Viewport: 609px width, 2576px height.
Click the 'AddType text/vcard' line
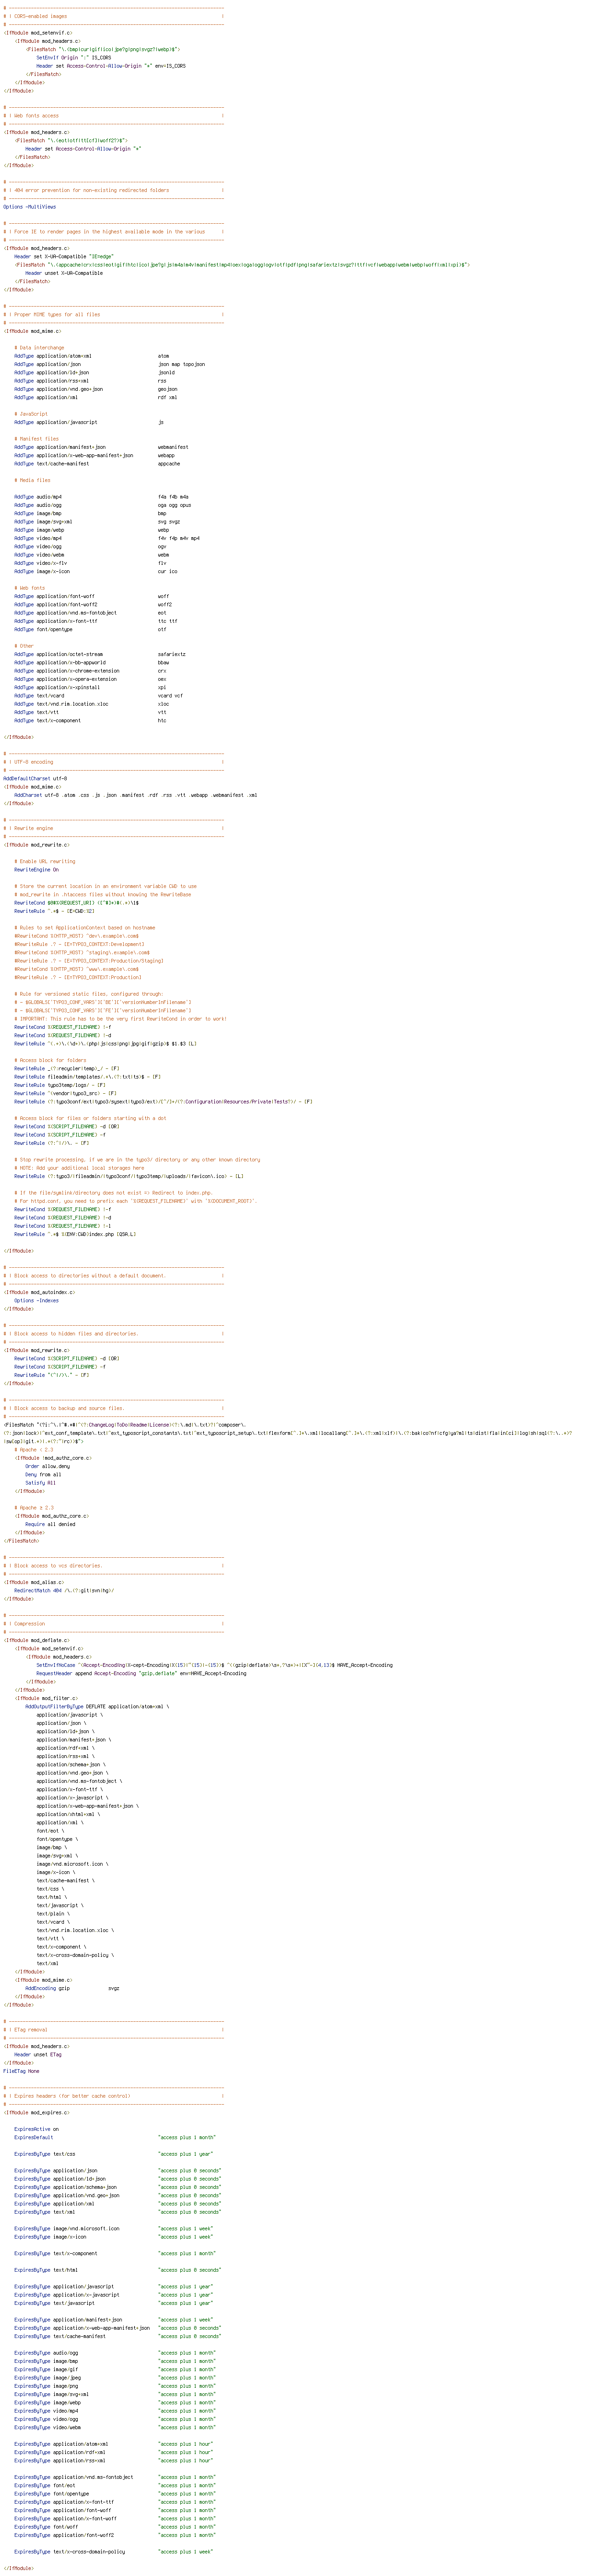coord(98,695)
